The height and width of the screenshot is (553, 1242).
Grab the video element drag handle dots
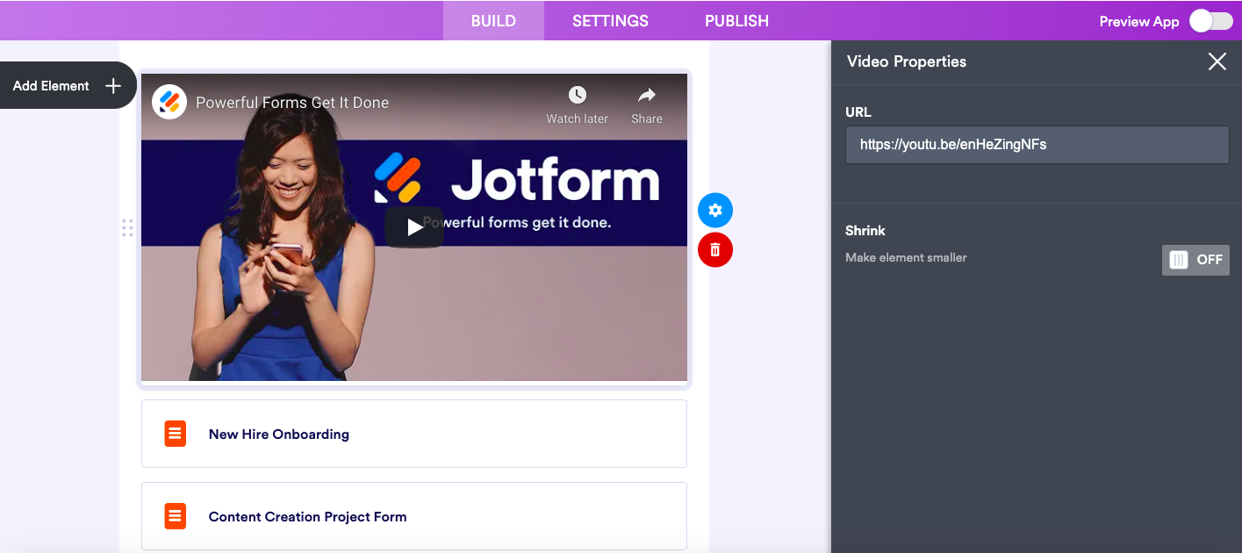(127, 228)
